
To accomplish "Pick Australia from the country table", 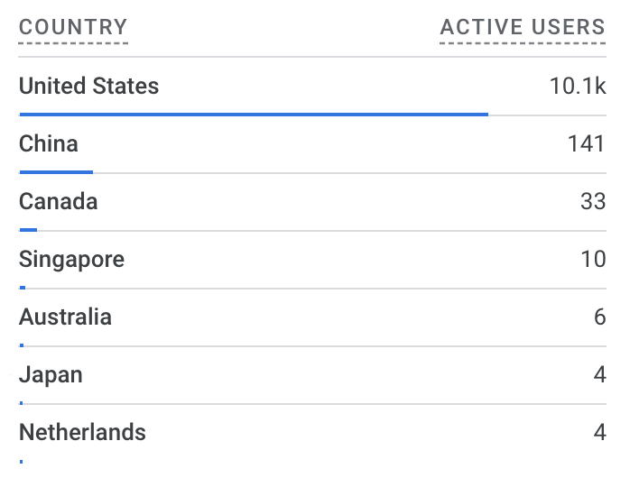I will coord(65,317).
